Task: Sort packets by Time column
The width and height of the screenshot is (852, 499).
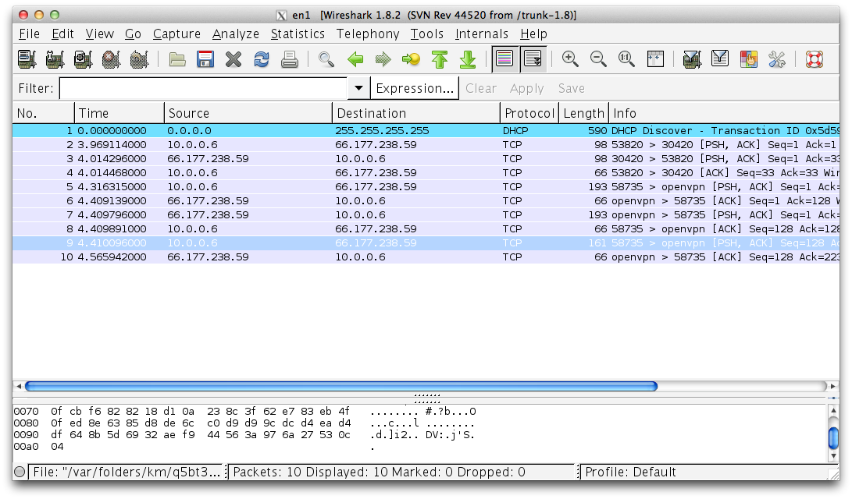Action: click(119, 113)
